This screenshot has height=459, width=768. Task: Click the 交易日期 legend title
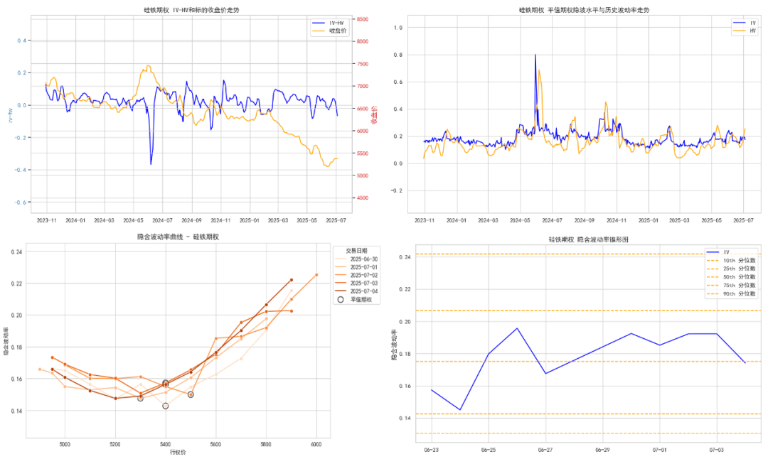pos(356,251)
